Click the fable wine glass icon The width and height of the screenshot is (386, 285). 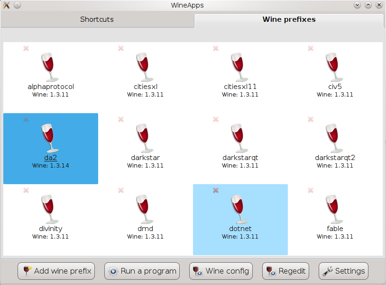point(335,209)
